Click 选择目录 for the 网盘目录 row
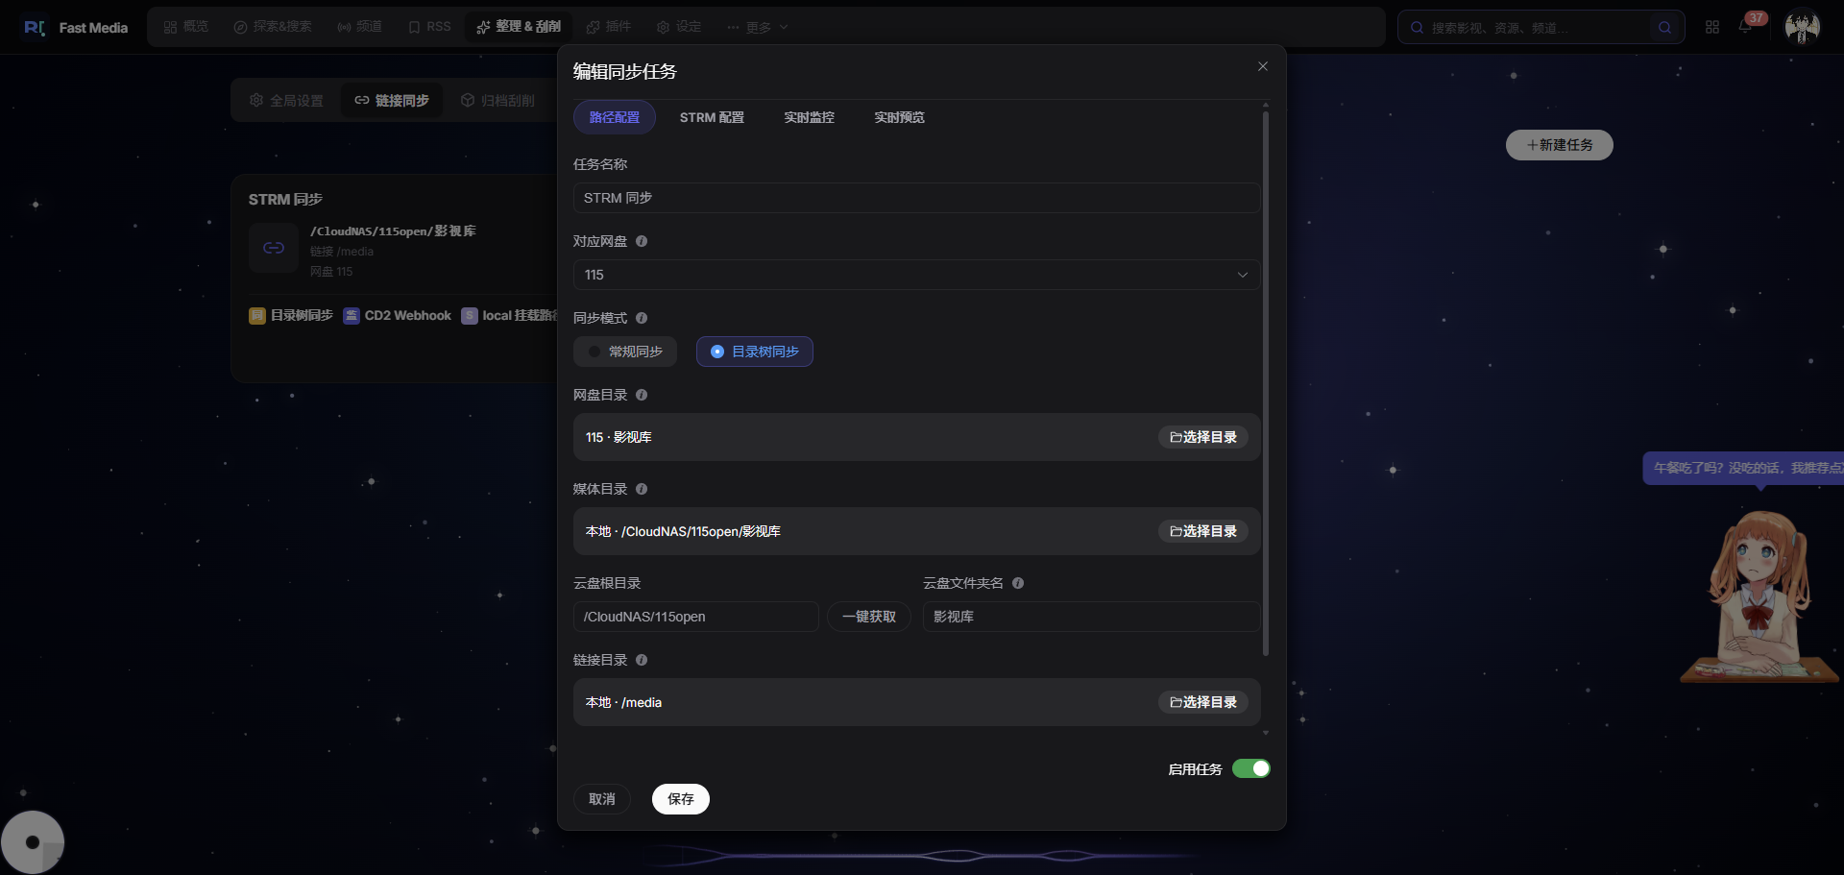 click(x=1203, y=437)
